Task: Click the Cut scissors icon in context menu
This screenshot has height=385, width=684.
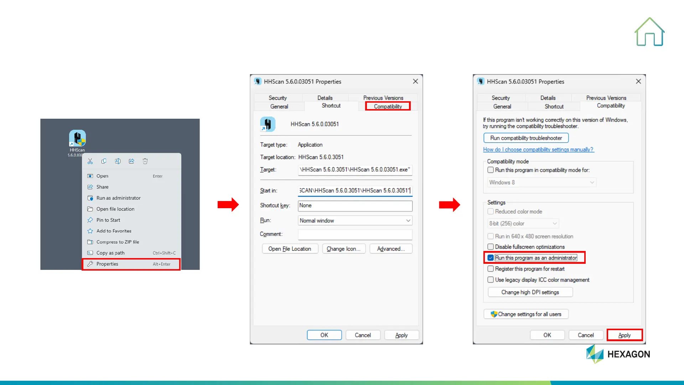Action: pyautogui.click(x=90, y=161)
